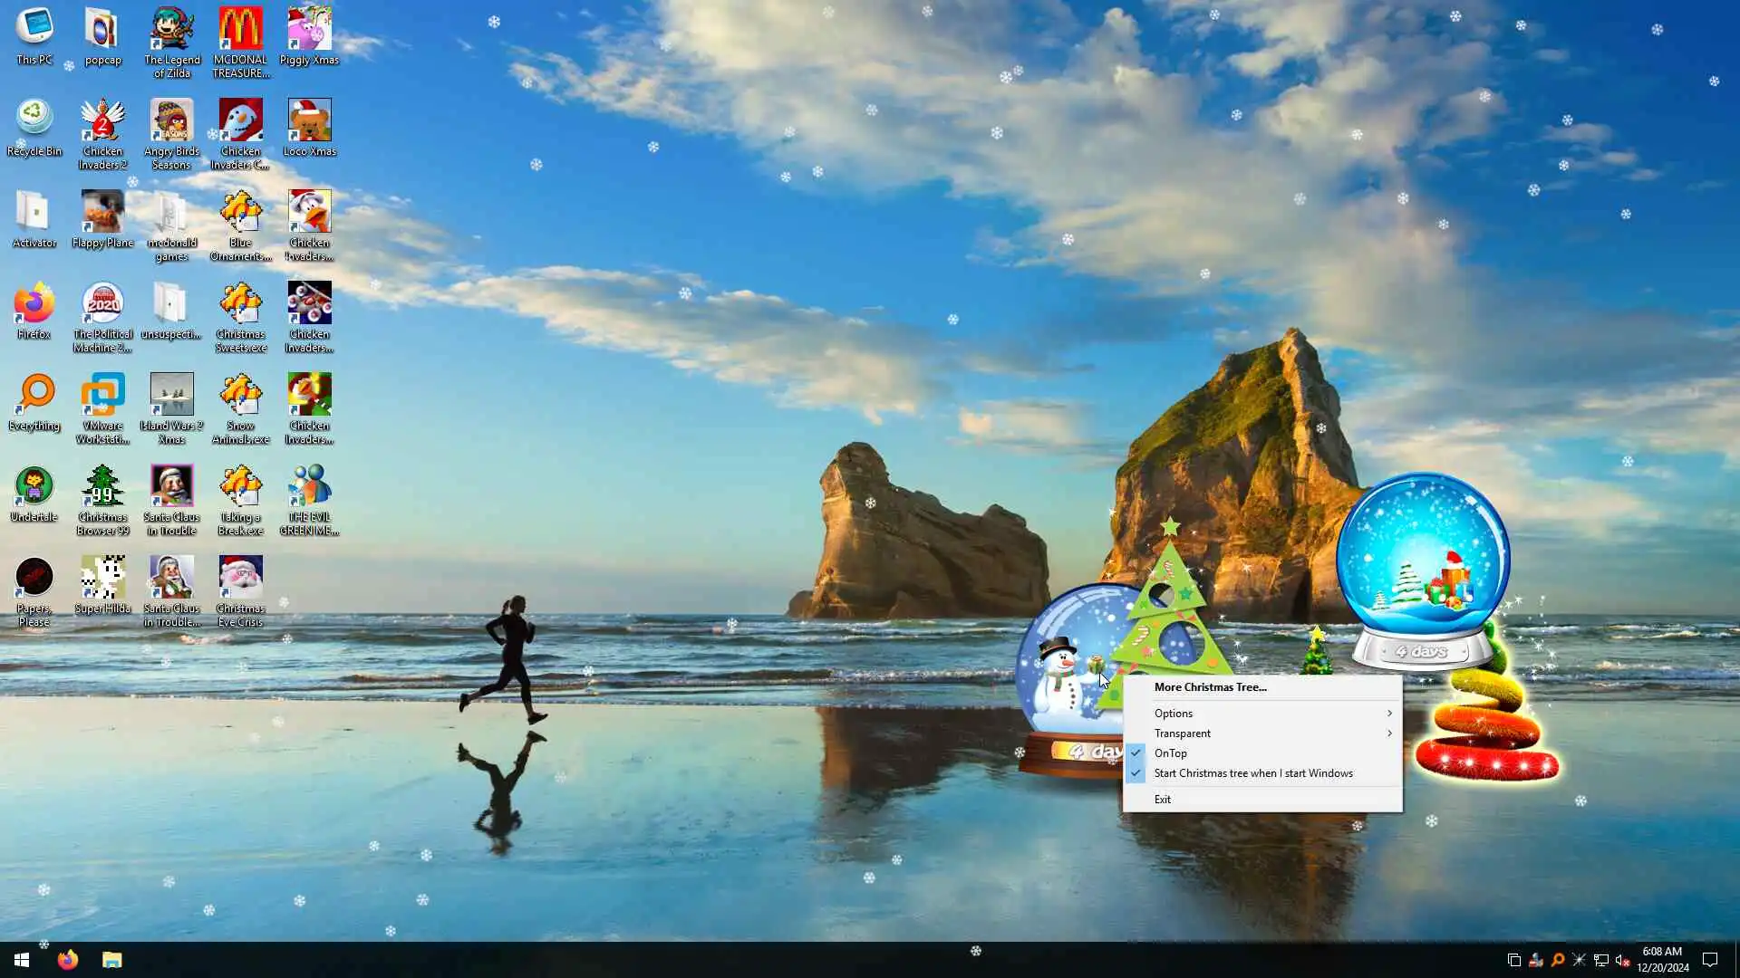The image size is (1740, 978).
Task: Open Firefox from the taskbar
Action: pyautogui.click(x=68, y=960)
